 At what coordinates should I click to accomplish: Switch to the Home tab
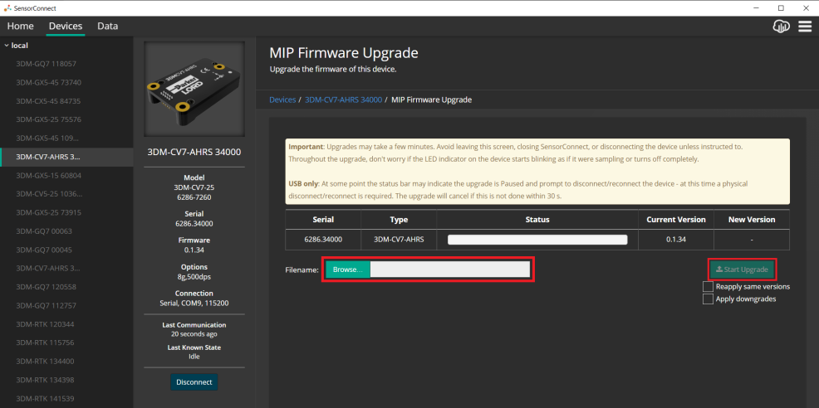click(x=21, y=26)
